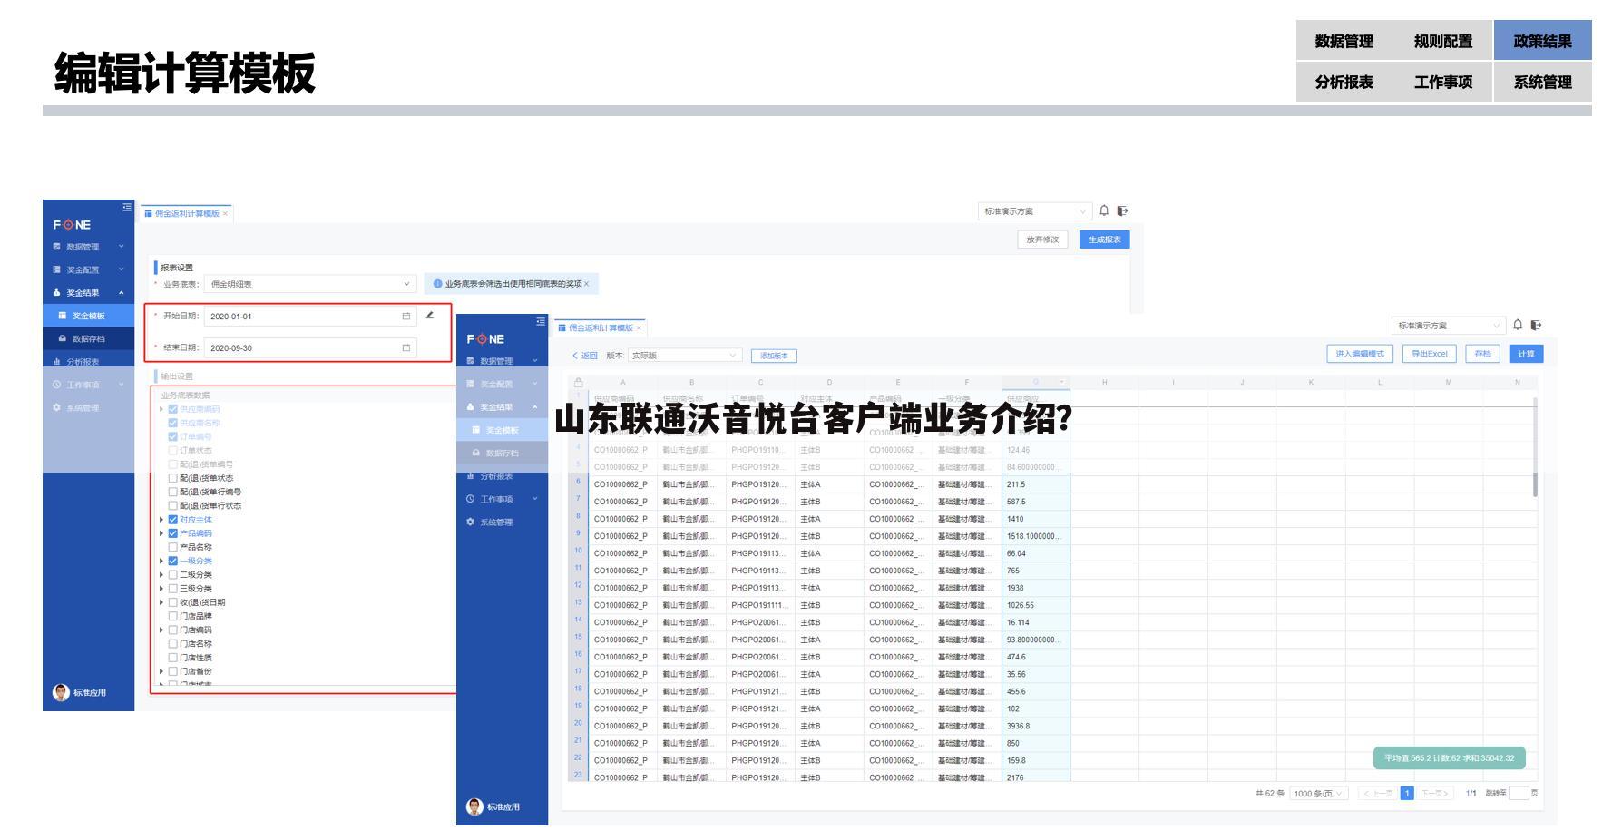Click the 进入编辑模式 button

1359,354
